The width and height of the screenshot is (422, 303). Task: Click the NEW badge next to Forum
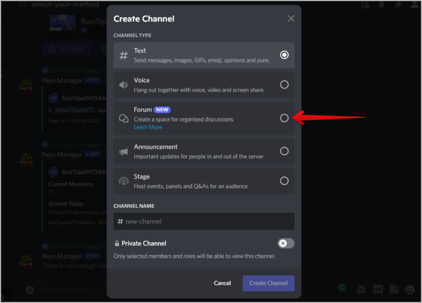(x=162, y=110)
